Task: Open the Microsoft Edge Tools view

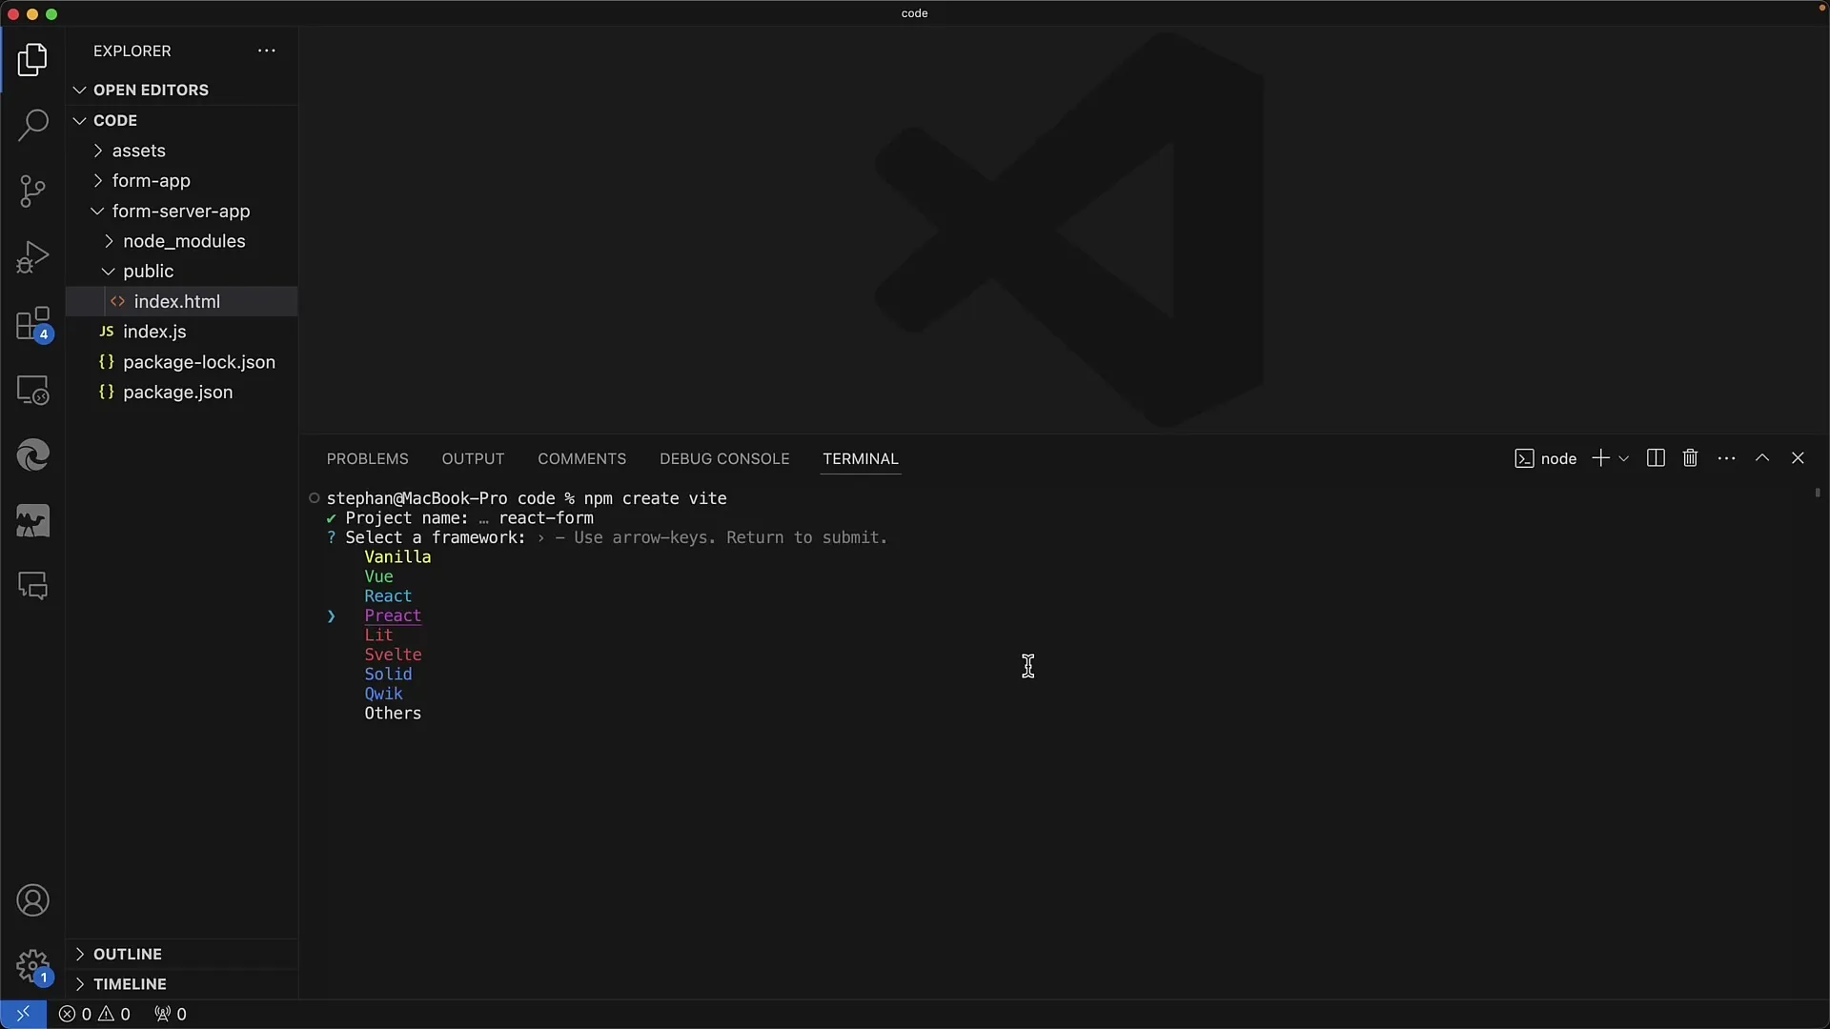Action: click(32, 455)
